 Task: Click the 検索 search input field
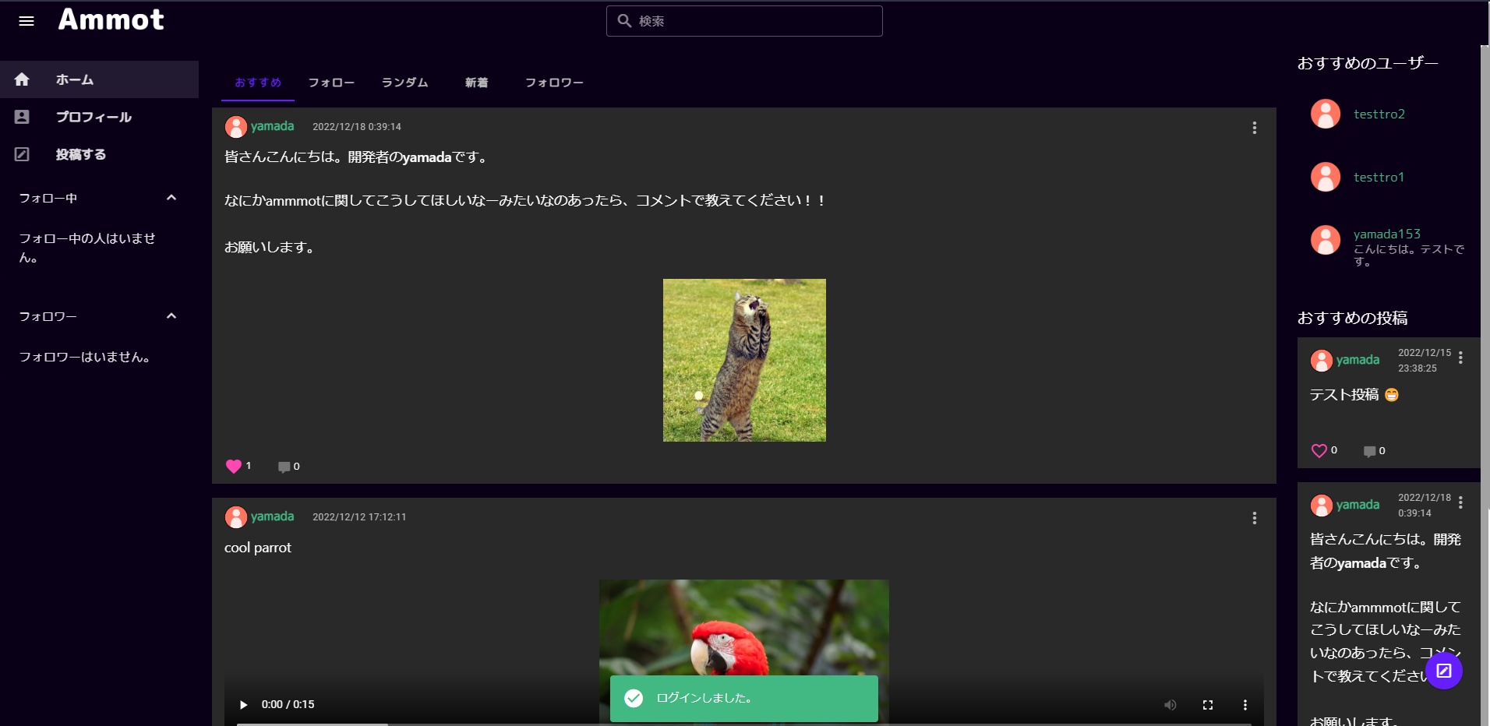[743, 21]
